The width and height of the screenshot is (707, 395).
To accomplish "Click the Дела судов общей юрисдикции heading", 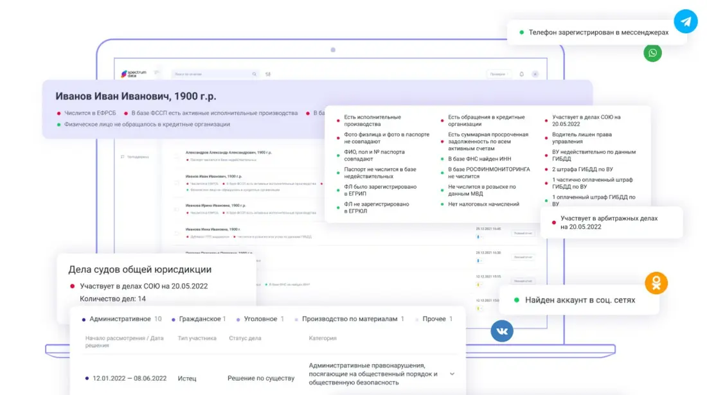I will (139, 269).
